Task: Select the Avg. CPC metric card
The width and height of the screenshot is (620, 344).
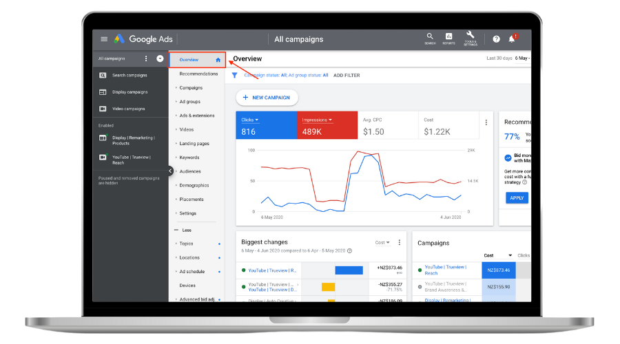Action: pos(388,126)
